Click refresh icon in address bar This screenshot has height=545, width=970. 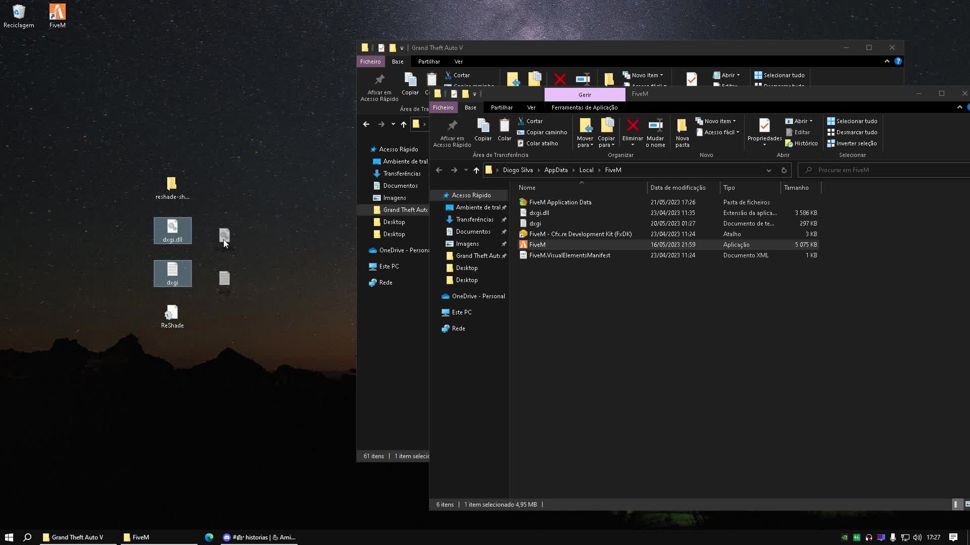tap(784, 170)
